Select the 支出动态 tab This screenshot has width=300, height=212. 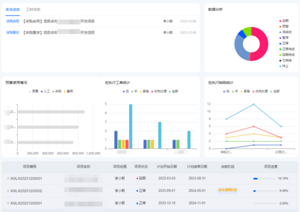(x=13, y=10)
